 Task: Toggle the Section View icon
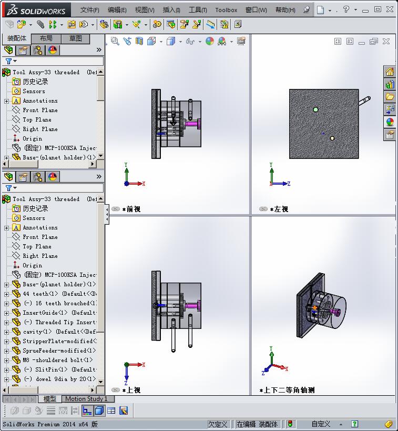pyautogui.click(x=139, y=41)
